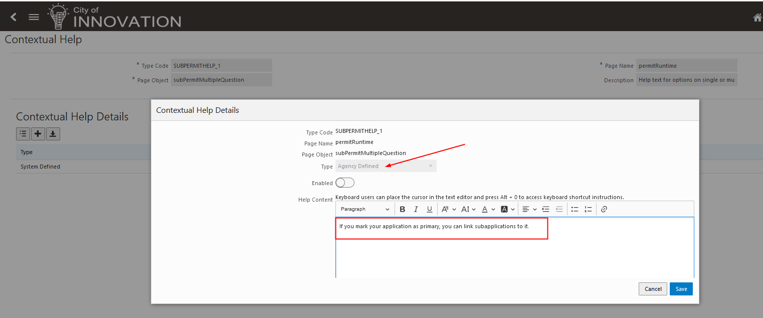Click the Page Name field permitRuntime
The height and width of the screenshot is (318, 763).
[687, 65]
